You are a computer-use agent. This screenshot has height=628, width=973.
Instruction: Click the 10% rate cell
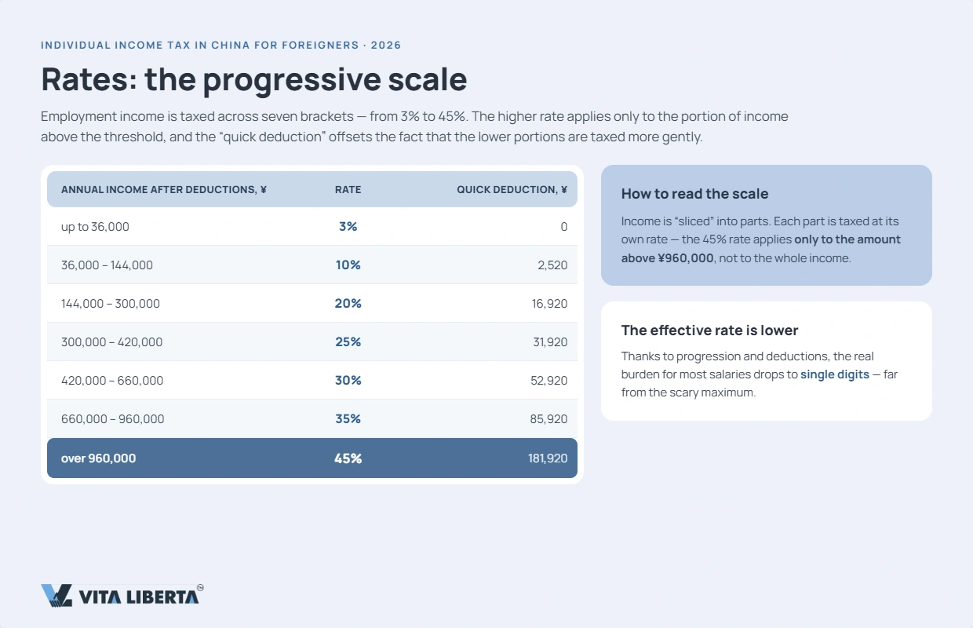point(348,265)
